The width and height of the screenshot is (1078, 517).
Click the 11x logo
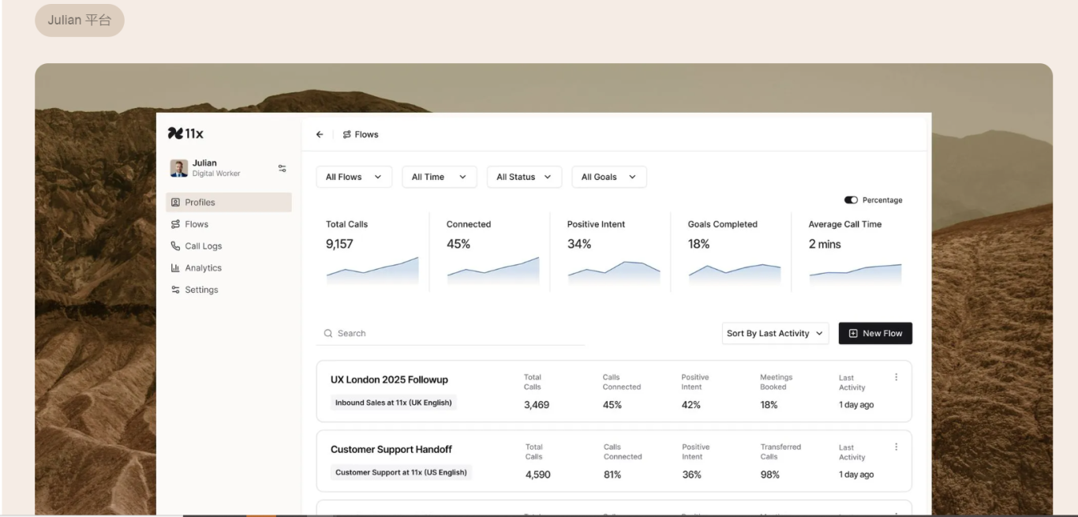point(185,133)
